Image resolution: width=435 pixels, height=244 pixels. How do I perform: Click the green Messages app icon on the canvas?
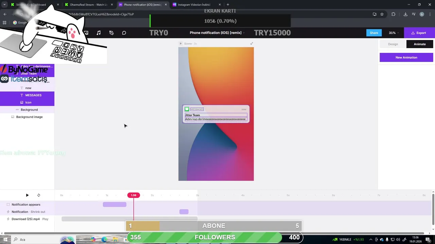tap(187, 109)
